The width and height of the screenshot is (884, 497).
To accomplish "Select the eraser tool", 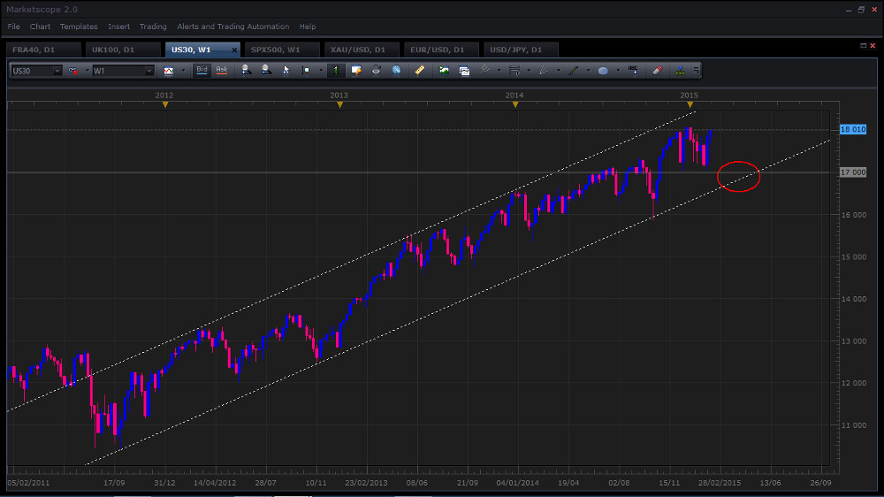I will 658,71.
